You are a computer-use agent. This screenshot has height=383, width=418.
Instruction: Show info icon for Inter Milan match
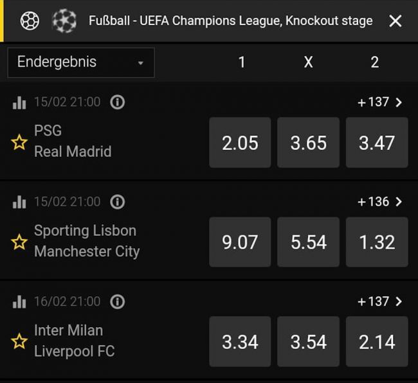[x=117, y=301]
